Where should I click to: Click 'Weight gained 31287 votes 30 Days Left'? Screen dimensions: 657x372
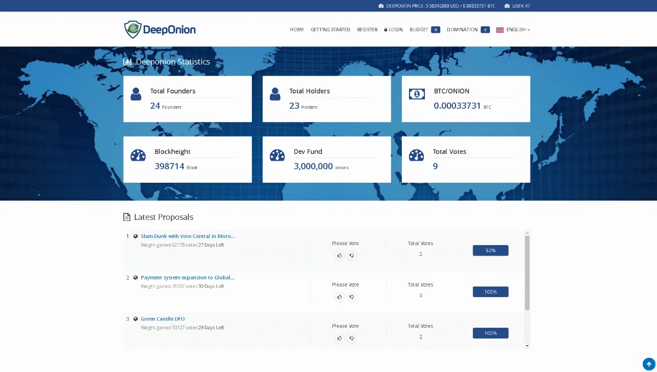182,286
